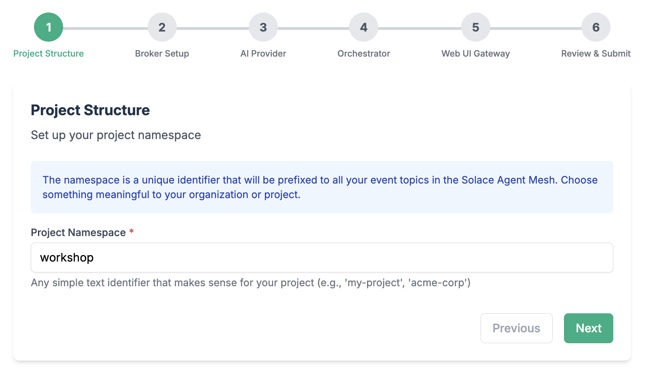
Task: Click the step 1 circle in the stepper
Action: tap(49, 27)
